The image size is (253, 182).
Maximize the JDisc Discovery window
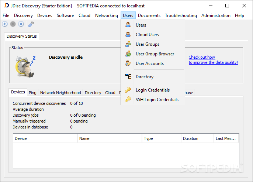[x=227, y=6]
